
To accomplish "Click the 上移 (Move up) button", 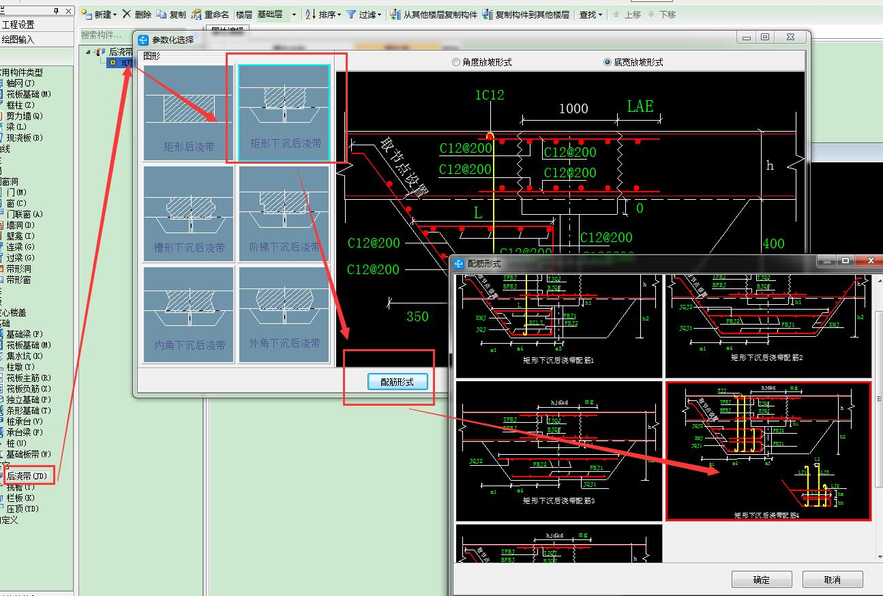I will coord(627,14).
